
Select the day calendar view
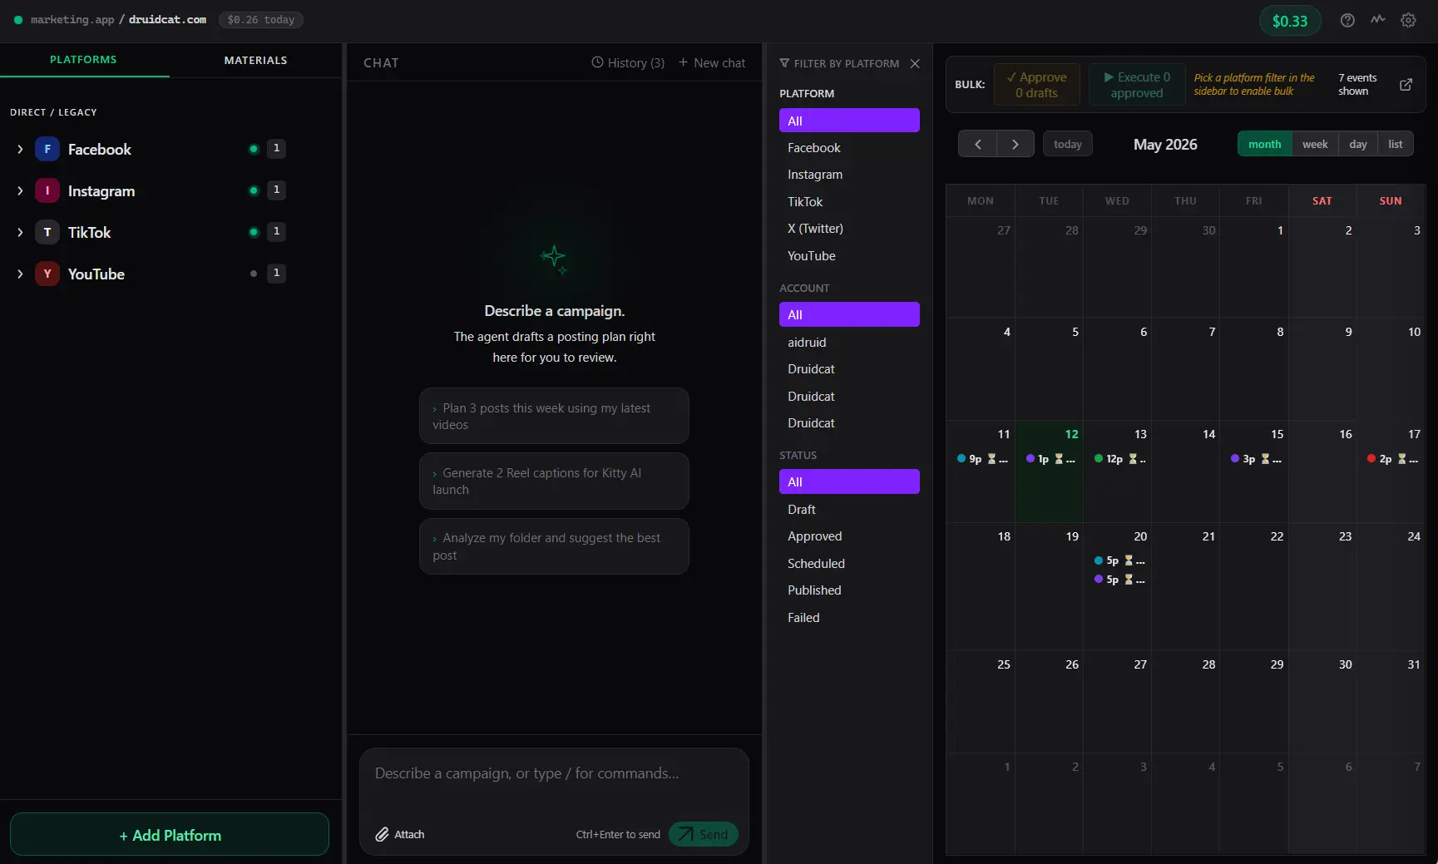1358,144
